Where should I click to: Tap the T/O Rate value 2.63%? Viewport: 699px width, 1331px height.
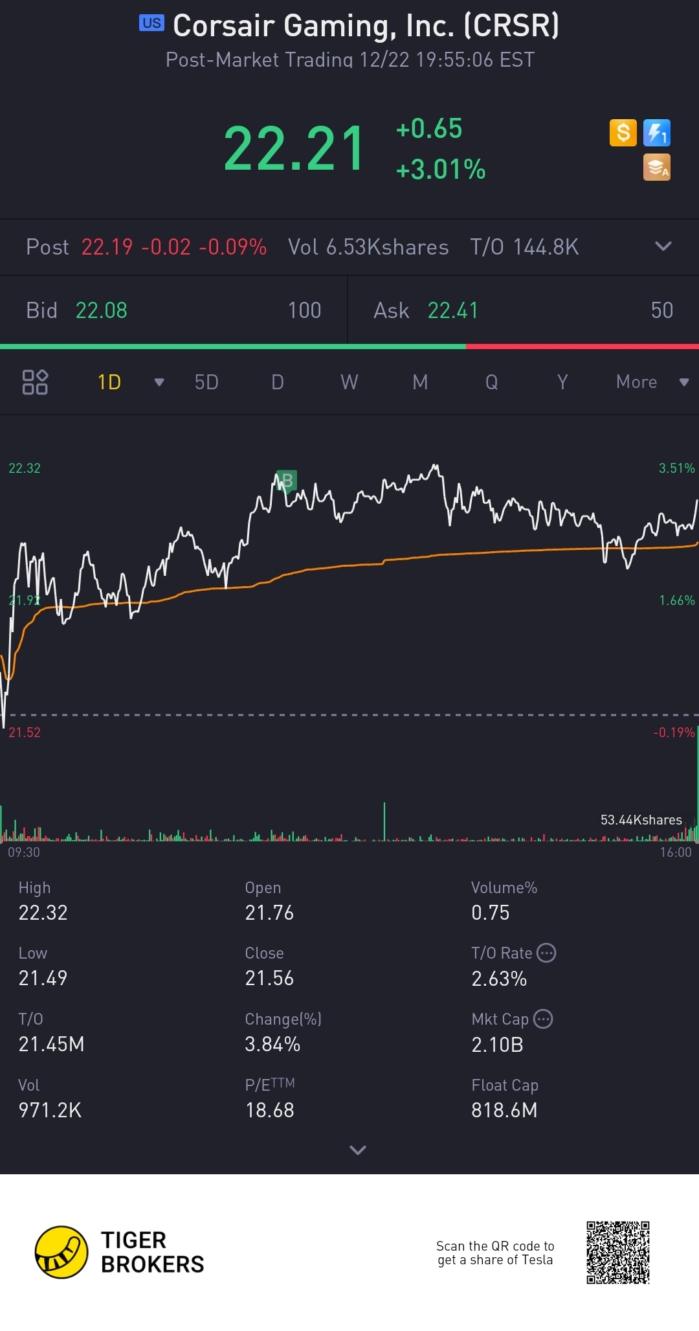point(499,979)
